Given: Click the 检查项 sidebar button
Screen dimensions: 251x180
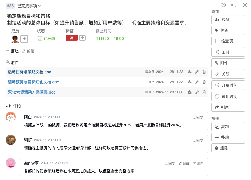Looking at the screenshot, I should (x=228, y=41).
